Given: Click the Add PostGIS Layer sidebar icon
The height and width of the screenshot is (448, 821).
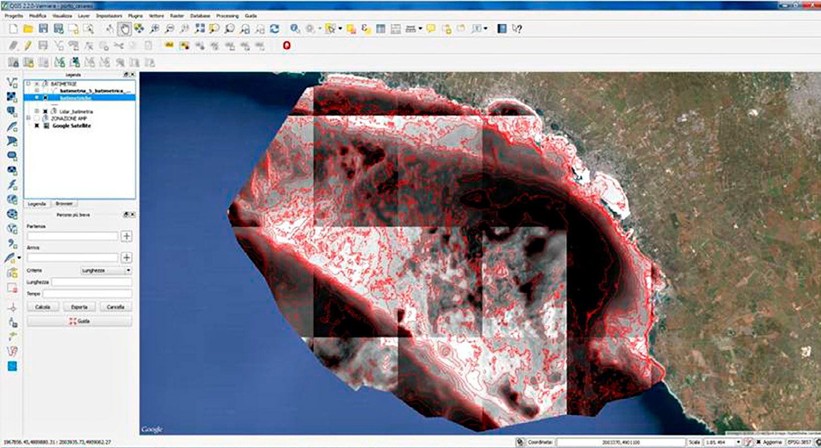Looking at the screenshot, I should 12,112.
